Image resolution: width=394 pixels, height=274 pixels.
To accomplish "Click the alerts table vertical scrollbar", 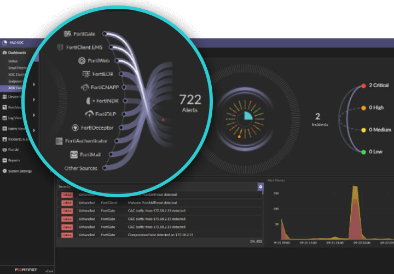I will pyautogui.click(x=263, y=193).
